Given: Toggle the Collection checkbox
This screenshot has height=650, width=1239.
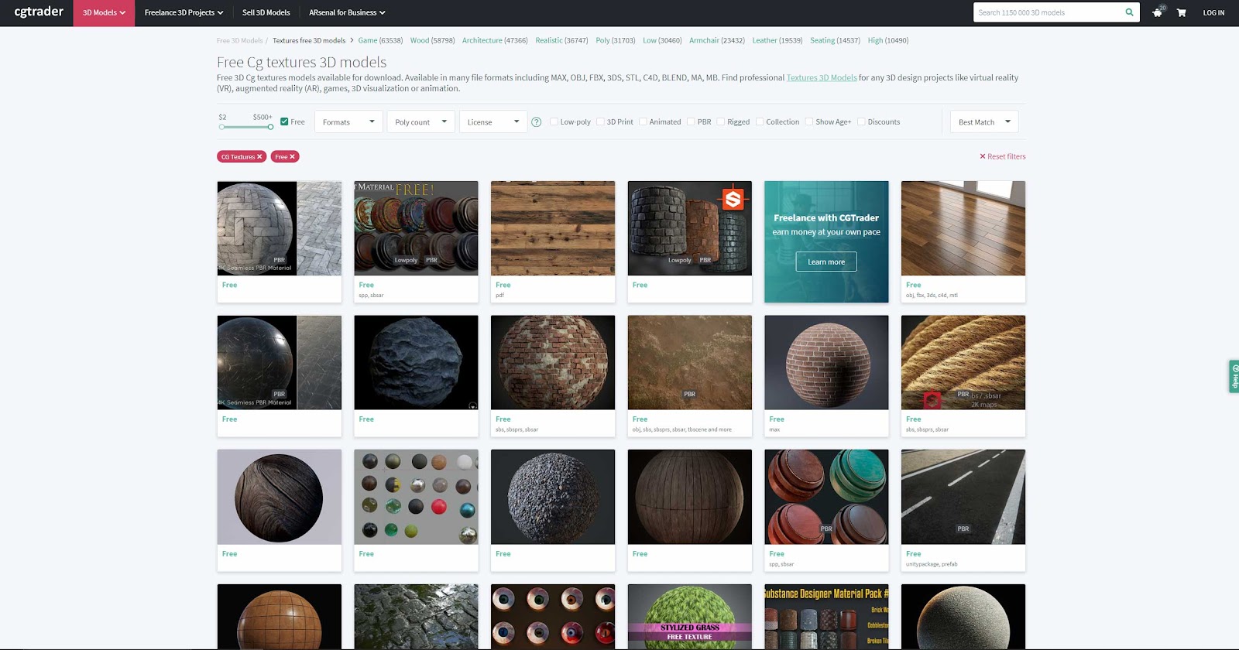Looking at the screenshot, I should (760, 121).
